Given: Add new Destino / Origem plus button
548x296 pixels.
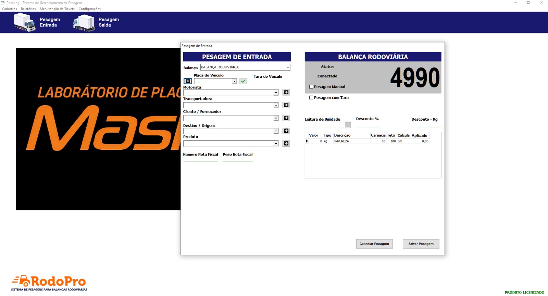Looking at the screenshot, I should (x=286, y=131).
